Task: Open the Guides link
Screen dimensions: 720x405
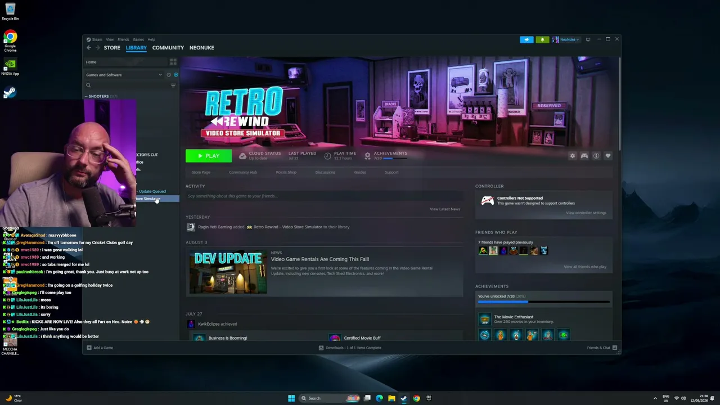Action: click(360, 172)
